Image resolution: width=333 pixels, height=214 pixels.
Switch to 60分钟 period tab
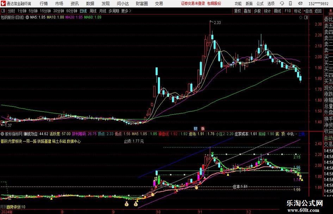(x=72, y=11)
